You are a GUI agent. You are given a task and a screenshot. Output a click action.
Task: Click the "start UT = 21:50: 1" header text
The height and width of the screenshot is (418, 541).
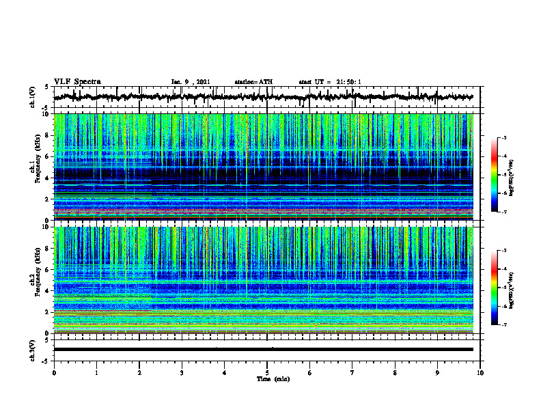pyautogui.click(x=330, y=82)
